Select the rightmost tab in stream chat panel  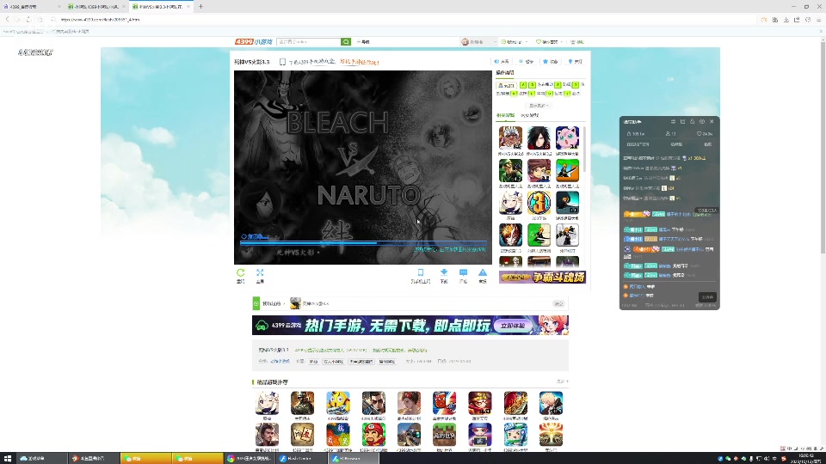(x=707, y=144)
